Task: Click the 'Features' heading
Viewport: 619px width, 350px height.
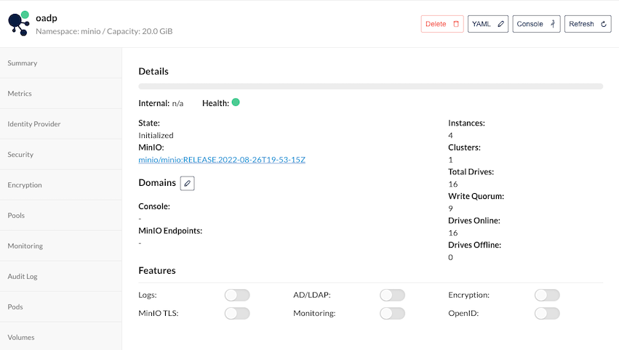Action: (x=157, y=270)
